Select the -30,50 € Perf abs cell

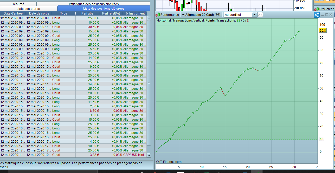tap(87, 27)
